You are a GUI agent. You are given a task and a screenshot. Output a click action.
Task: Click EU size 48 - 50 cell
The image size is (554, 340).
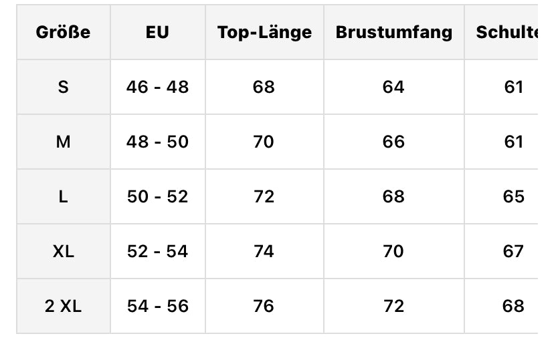point(158,142)
